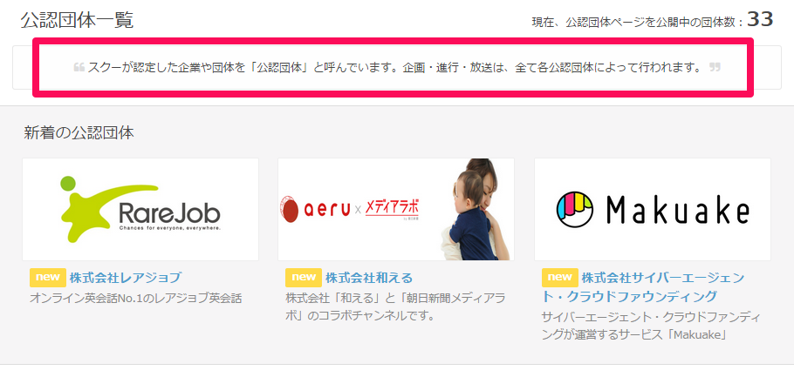
Task: Click the number 33 group count
Action: tap(761, 19)
